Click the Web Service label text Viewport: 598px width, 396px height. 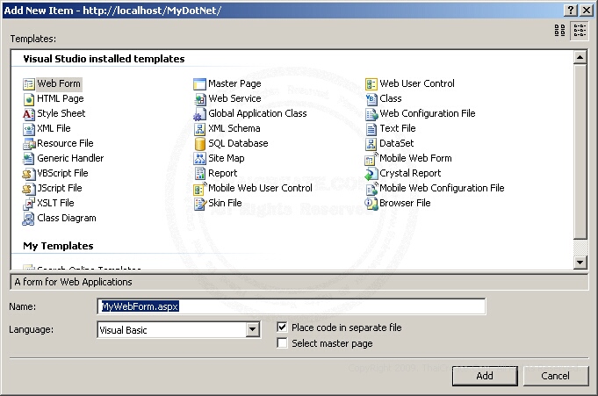(x=234, y=98)
